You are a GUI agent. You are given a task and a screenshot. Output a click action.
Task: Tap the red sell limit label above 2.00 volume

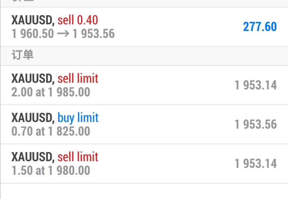pyautogui.click(x=78, y=78)
